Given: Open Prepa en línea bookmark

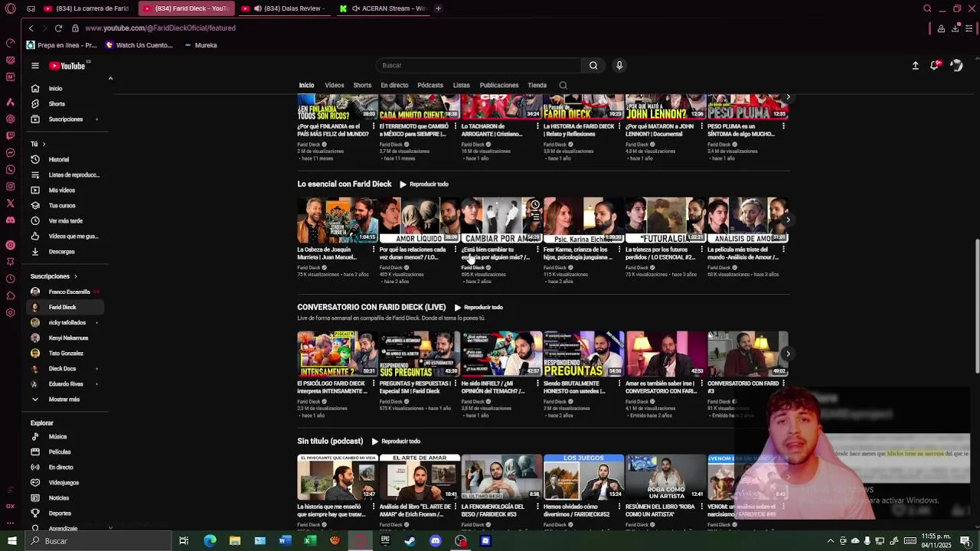Looking at the screenshot, I should (x=62, y=45).
